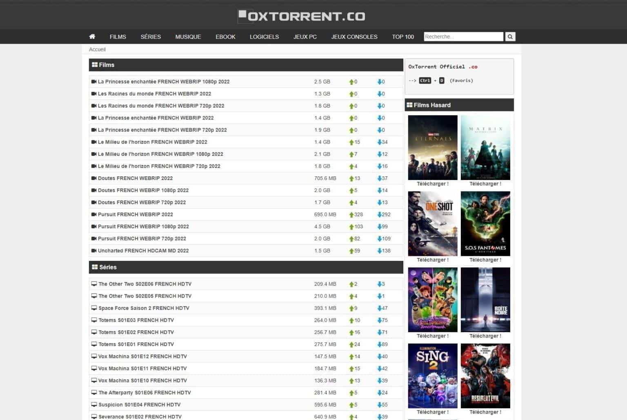Click the 4.5 GB size on Pursuit 1080p

click(x=322, y=227)
